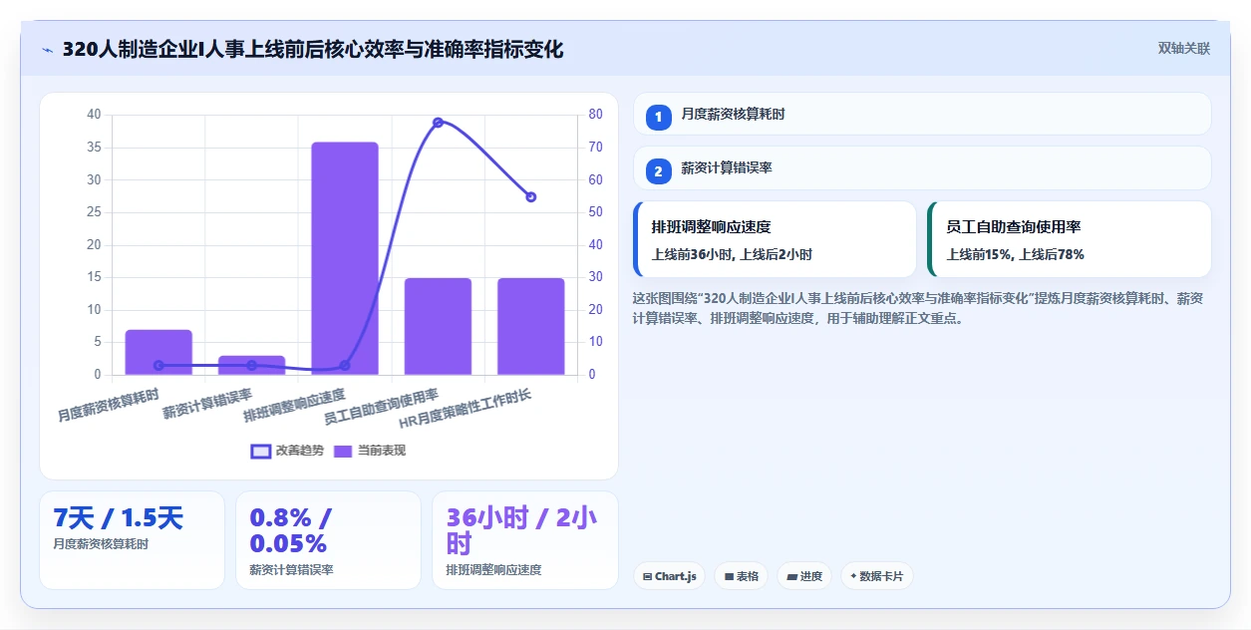The width and height of the screenshot is (1251, 630).
Task: Click the HR月度策略性工作时长 bar
Action: pos(530,326)
